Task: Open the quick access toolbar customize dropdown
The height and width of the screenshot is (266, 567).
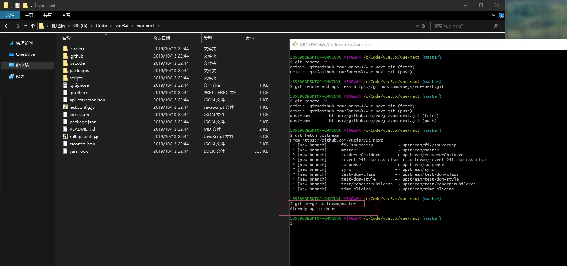Action: point(31,6)
